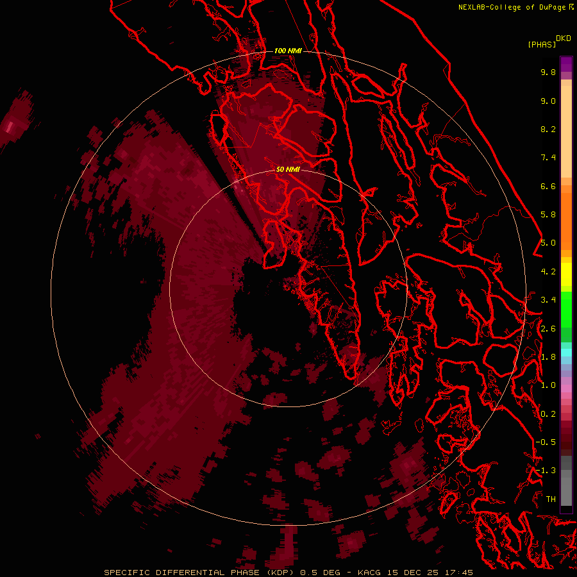The height and width of the screenshot is (577, 577).
Task: Click the bright green band of the color bar
Action: (566, 310)
